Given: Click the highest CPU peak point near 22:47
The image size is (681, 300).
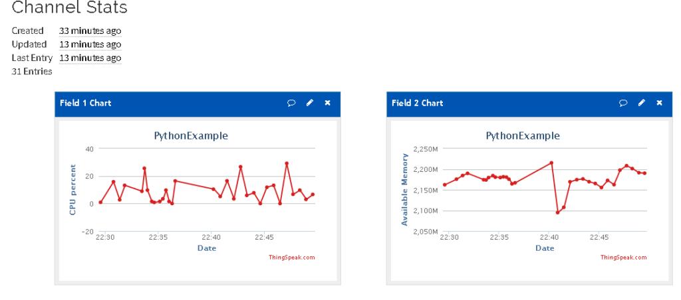Looking at the screenshot, I should 287,163.
